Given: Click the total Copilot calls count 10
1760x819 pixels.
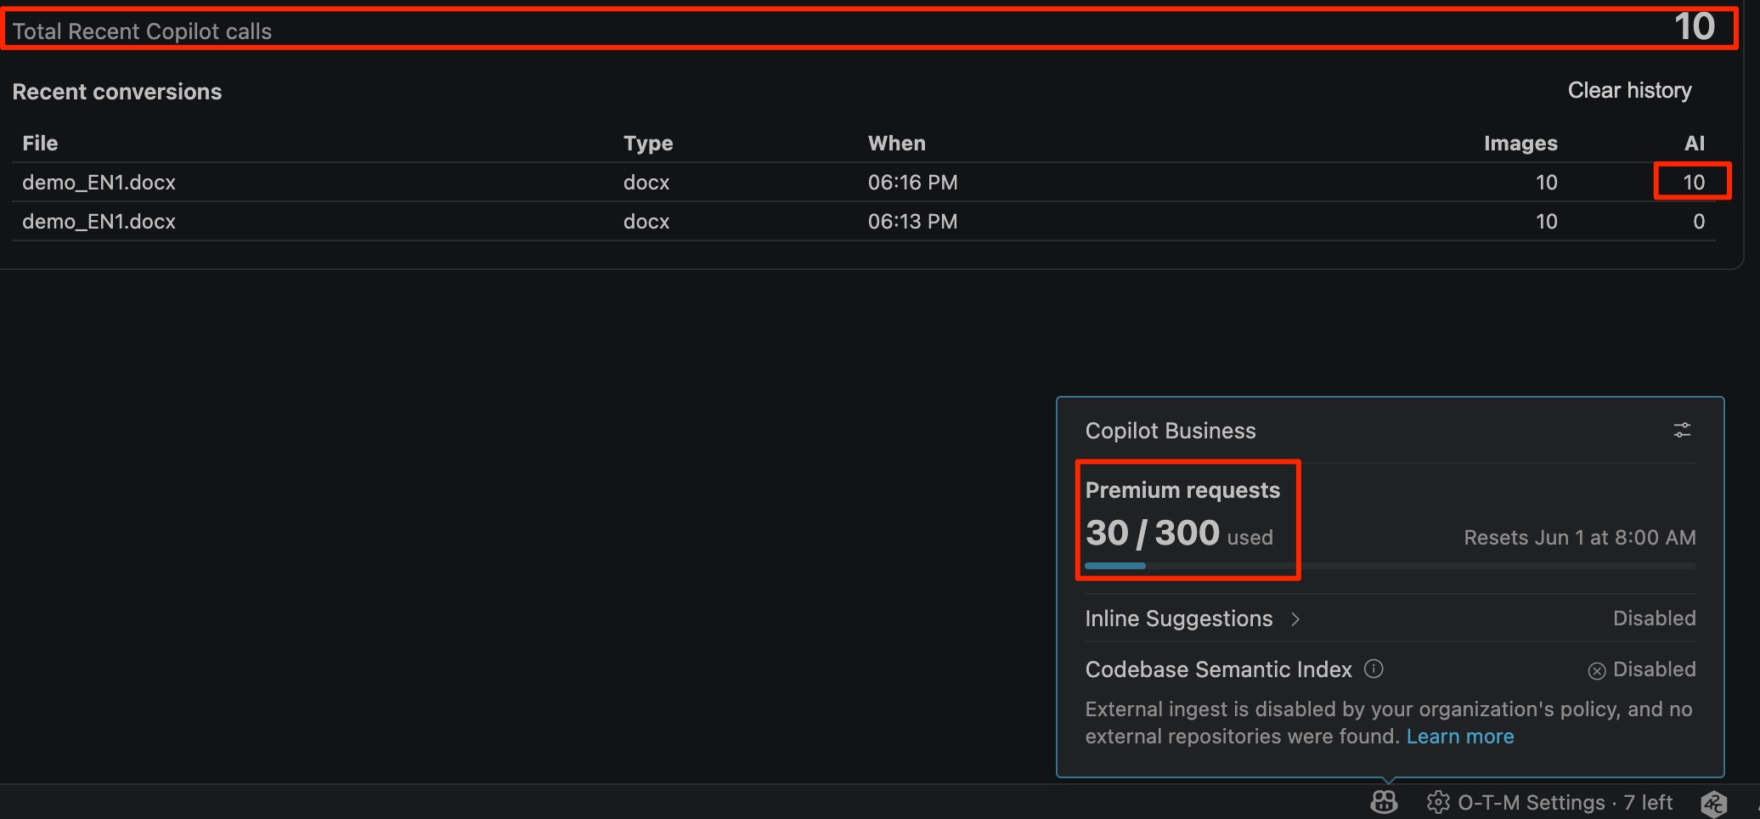Looking at the screenshot, I should click(x=1695, y=27).
